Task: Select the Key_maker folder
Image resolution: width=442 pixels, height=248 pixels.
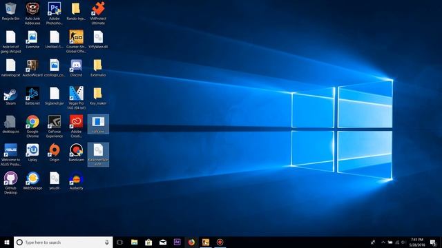Action: pyautogui.click(x=98, y=96)
